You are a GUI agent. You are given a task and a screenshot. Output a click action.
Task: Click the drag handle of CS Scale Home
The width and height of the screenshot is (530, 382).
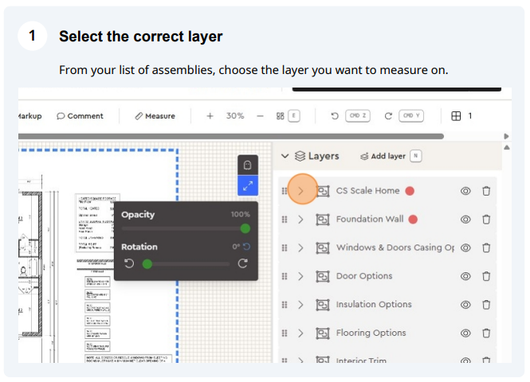point(285,191)
